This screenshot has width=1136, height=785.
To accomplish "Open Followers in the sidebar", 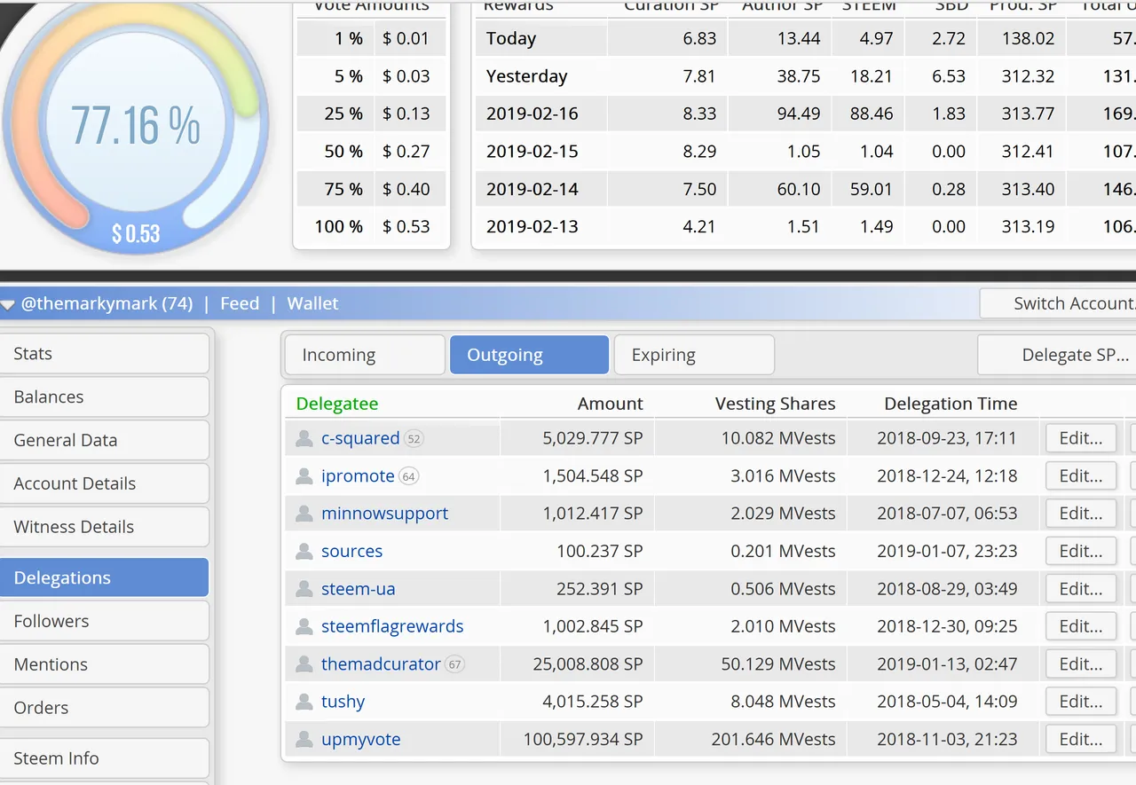I will (x=104, y=621).
